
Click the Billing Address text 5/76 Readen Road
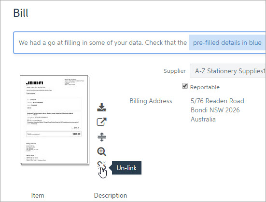pos(217,101)
